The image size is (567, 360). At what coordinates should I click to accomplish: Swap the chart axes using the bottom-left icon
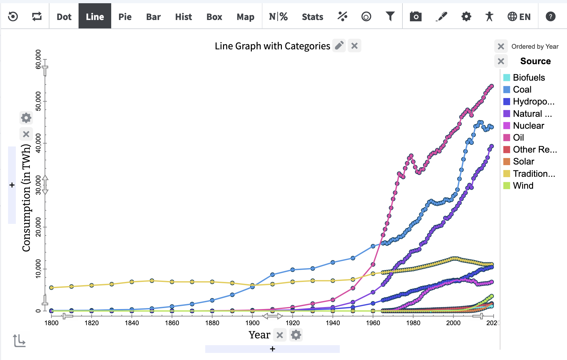[19, 340]
